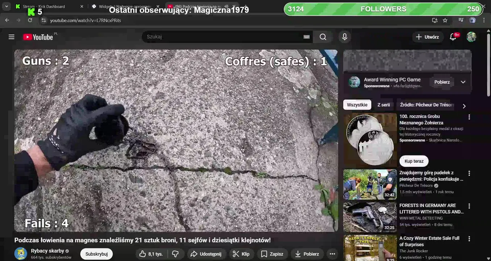Click the video player to pause
Viewport: 491px width, 261px height.
[x=176, y=141]
